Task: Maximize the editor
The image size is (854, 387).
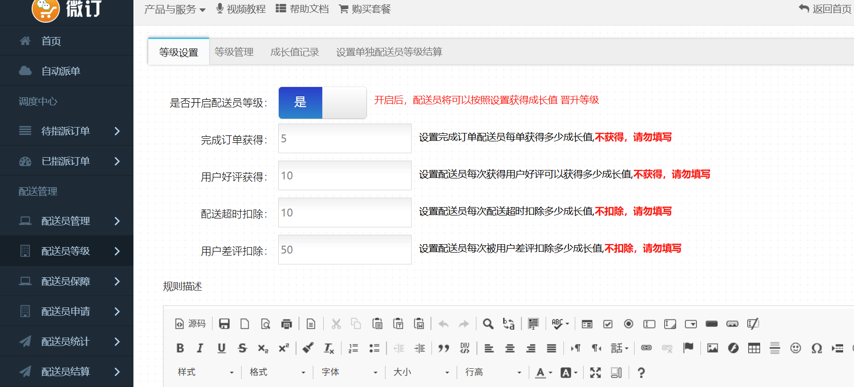Action: coord(596,373)
